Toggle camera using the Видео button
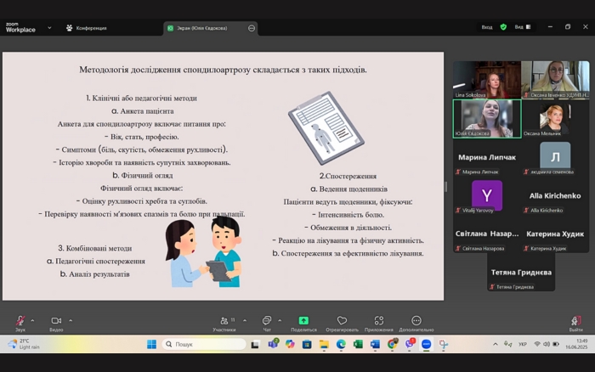This screenshot has width=595, height=372. 56,322
